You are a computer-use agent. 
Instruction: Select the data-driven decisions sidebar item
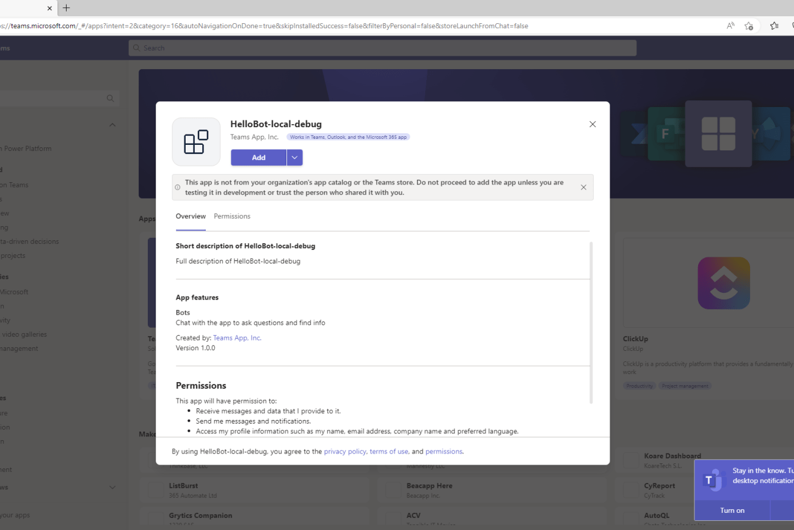pos(29,241)
